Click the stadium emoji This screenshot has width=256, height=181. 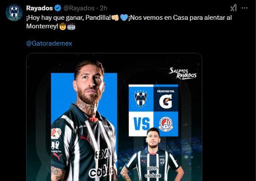pos(71,27)
